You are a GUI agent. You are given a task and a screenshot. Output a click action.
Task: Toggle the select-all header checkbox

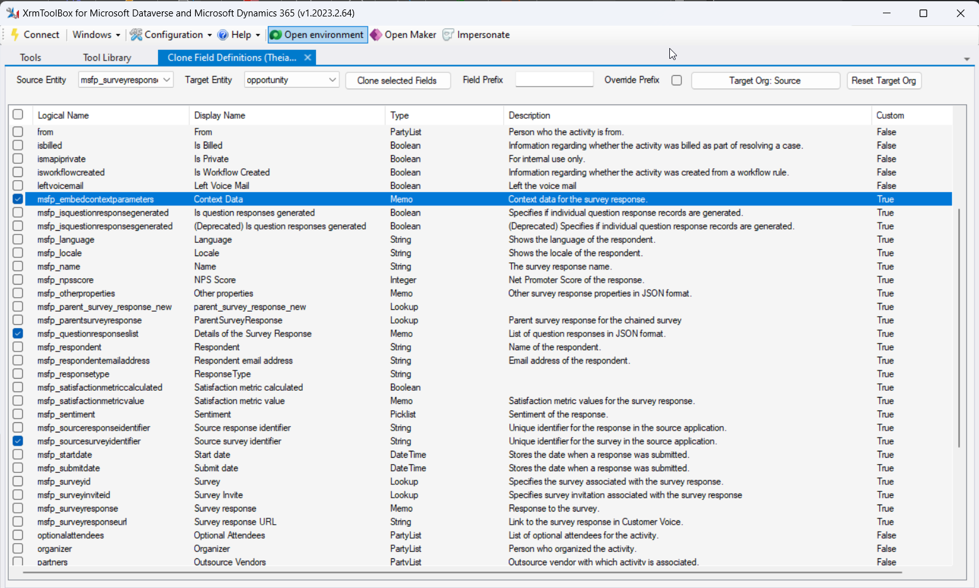pyautogui.click(x=18, y=114)
